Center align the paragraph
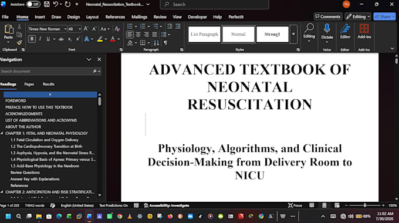 pos(138,35)
